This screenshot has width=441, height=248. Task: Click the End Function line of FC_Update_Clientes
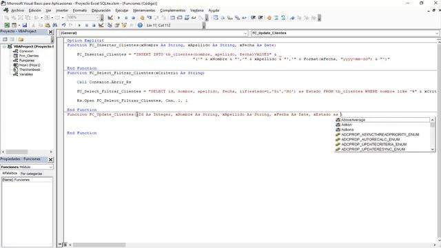pos(82,133)
